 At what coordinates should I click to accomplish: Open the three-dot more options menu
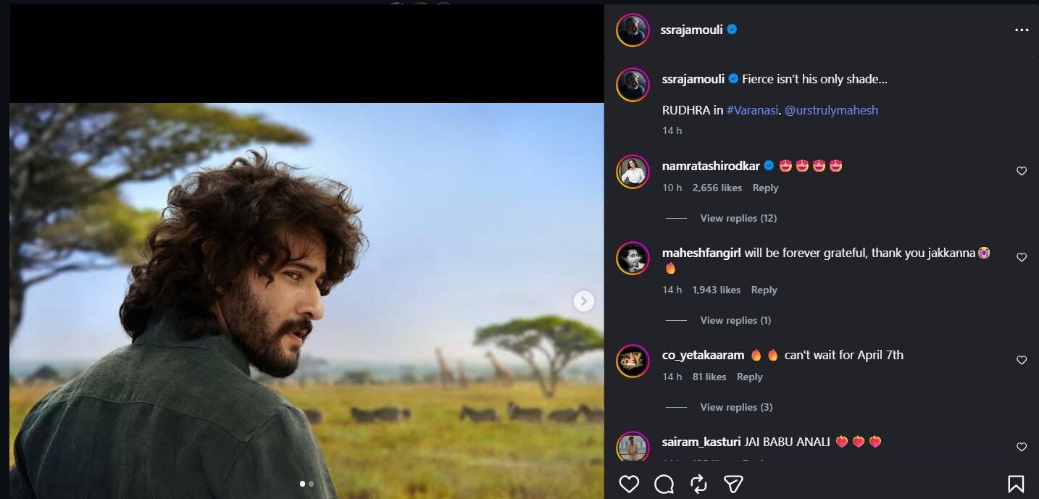[x=1022, y=30]
